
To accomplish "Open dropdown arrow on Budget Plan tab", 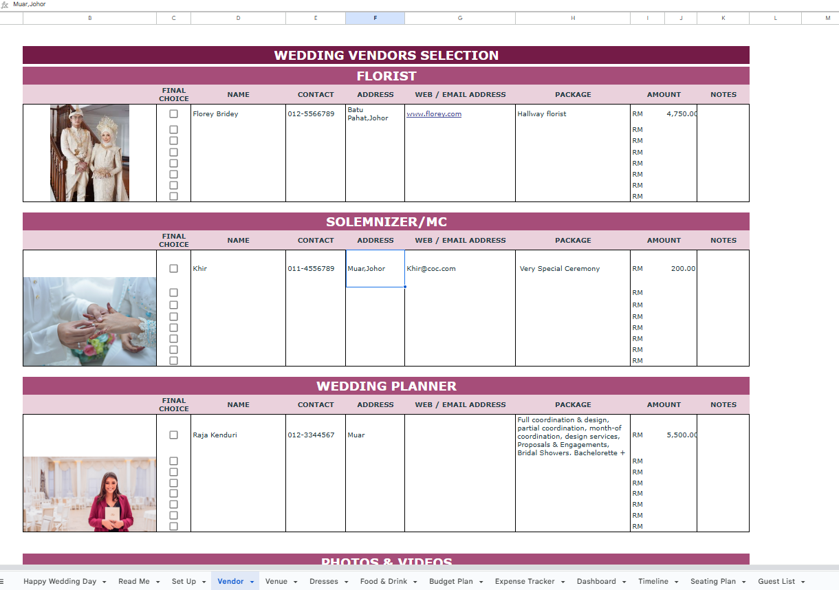I will (x=481, y=582).
